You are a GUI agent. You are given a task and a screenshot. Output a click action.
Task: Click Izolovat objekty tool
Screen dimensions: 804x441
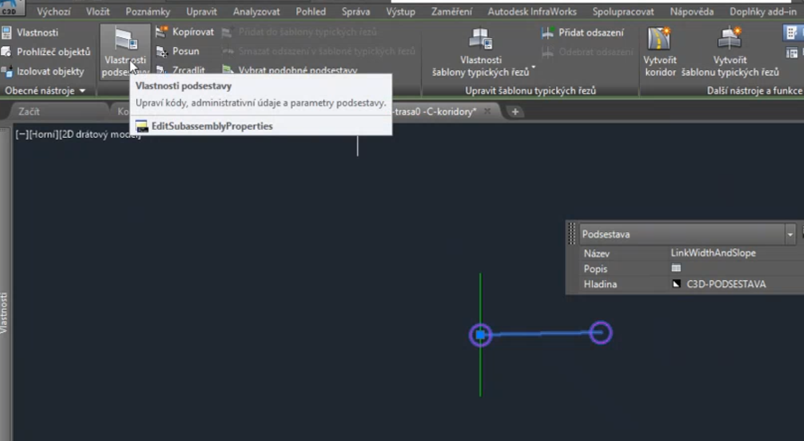pyautogui.click(x=43, y=71)
